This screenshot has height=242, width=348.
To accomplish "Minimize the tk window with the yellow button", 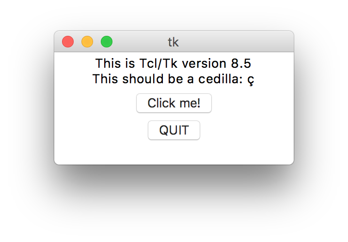I will coord(87,42).
